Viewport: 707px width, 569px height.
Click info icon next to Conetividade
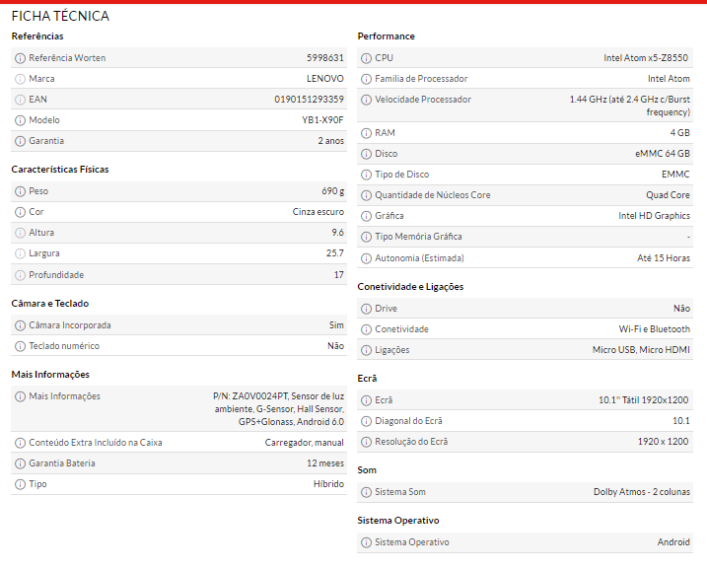366,329
